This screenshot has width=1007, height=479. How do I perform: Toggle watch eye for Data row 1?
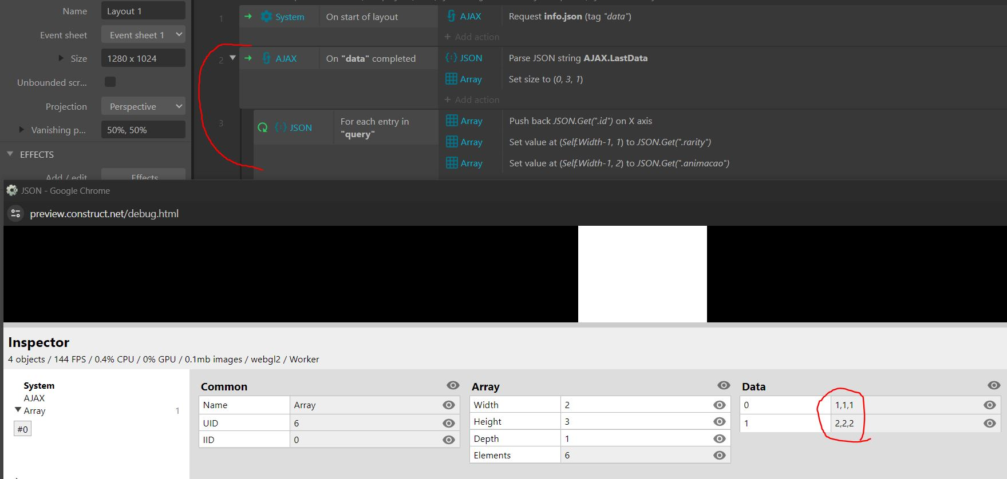point(990,423)
